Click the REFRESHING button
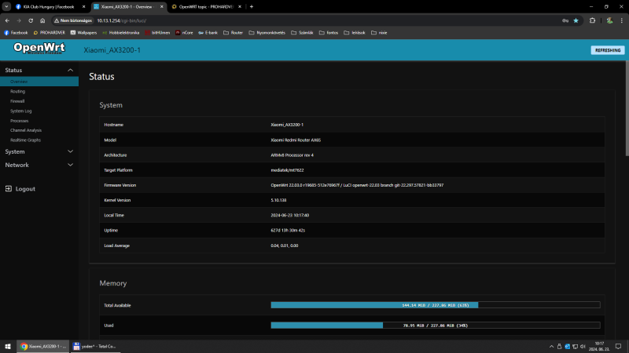629x353 pixels. pyautogui.click(x=607, y=50)
